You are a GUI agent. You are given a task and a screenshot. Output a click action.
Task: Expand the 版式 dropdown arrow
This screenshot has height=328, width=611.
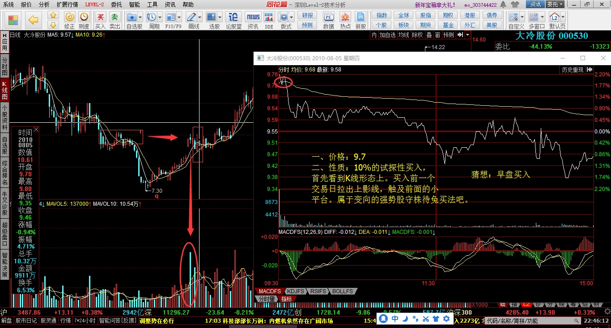292,17
